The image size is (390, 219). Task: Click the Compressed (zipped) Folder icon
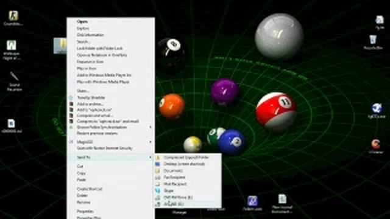click(x=158, y=158)
